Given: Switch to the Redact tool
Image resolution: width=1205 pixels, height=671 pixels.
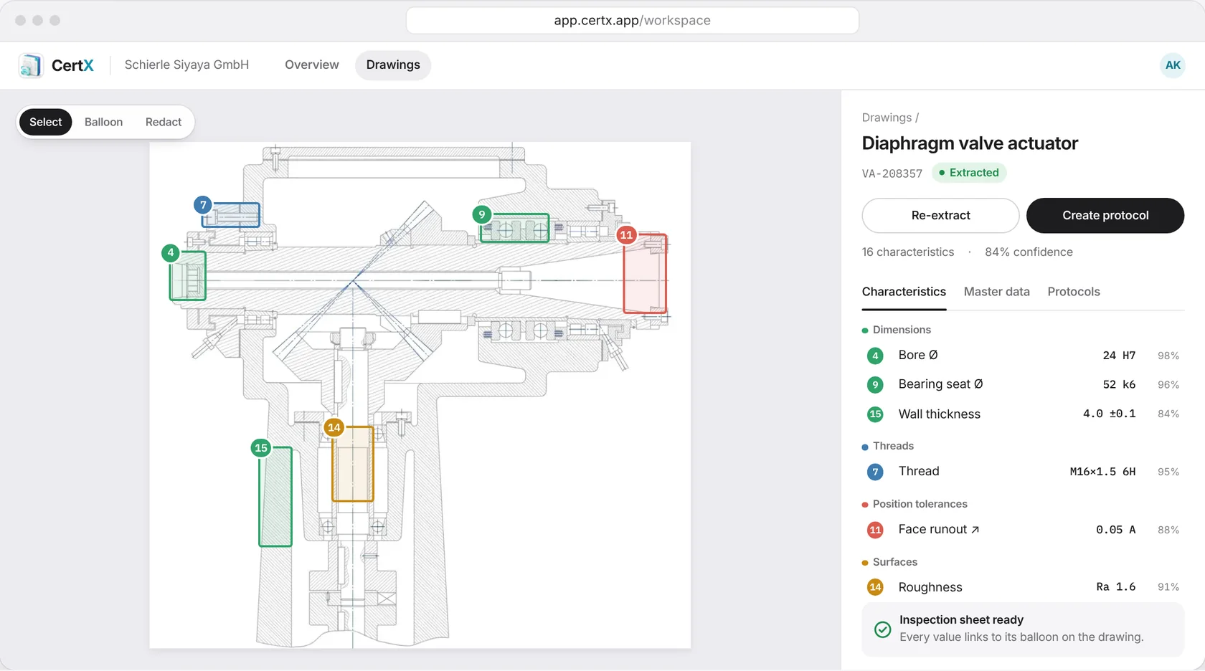Looking at the screenshot, I should [x=164, y=122].
